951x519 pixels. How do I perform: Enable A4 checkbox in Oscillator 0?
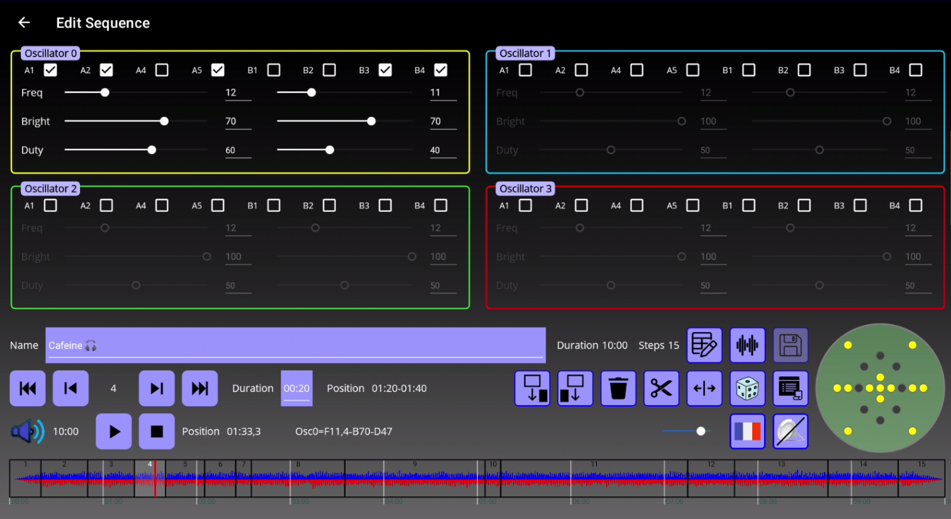pos(162,70)
